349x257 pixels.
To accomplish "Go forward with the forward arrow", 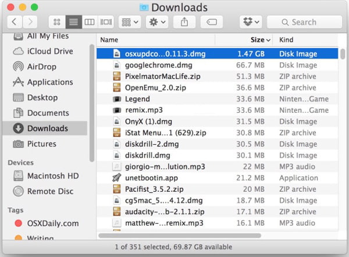I will [30, 22].
